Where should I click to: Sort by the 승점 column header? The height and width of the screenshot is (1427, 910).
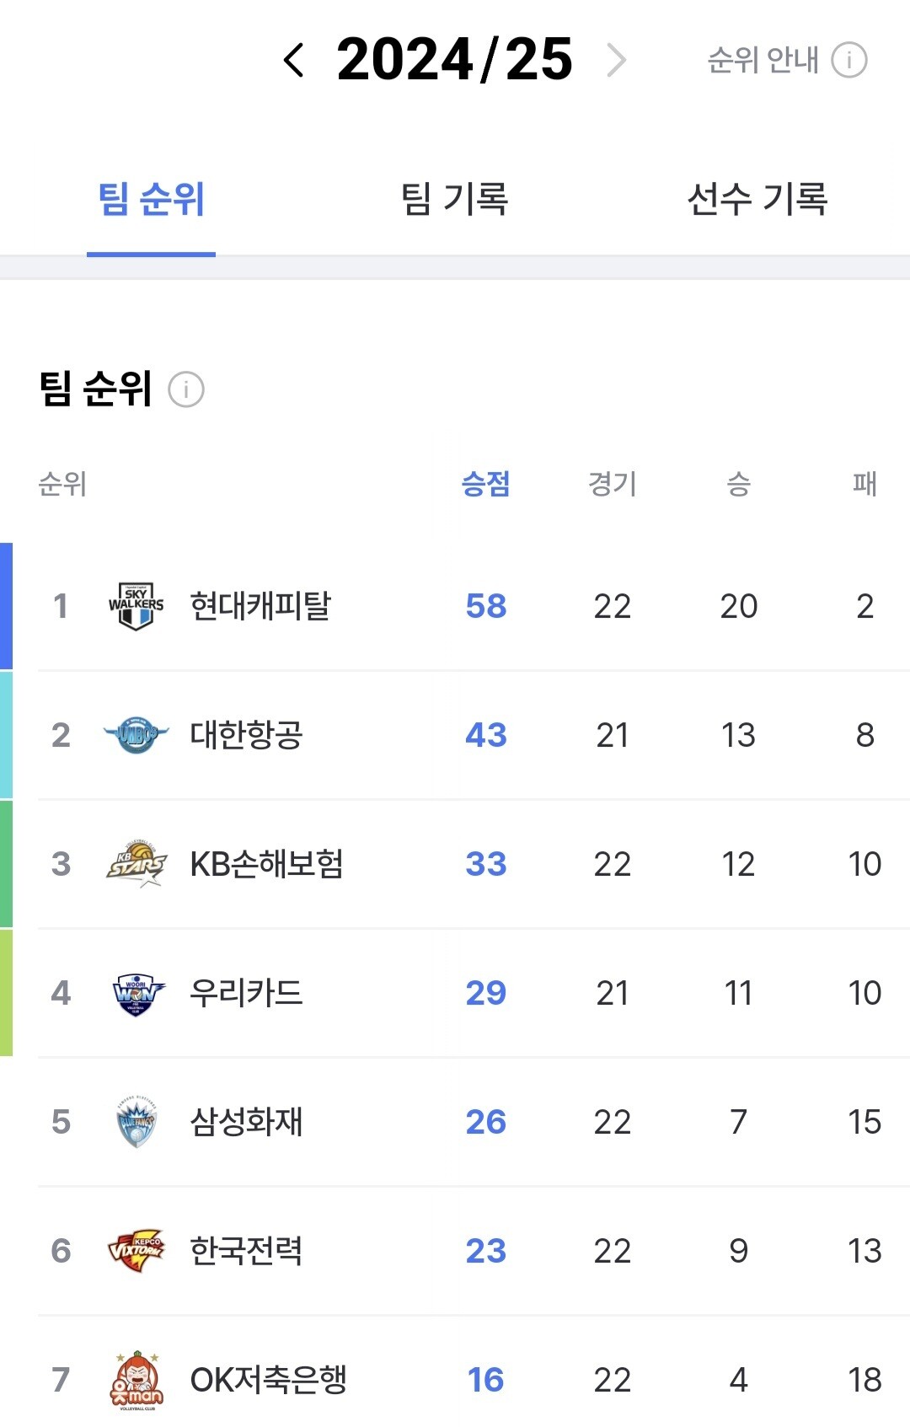pos(485,484)
